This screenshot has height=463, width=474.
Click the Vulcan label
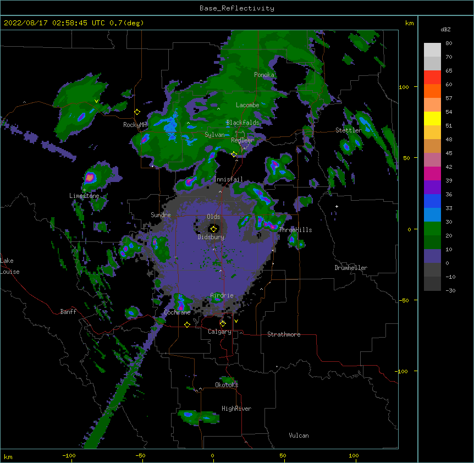pyautogui.click(x=299, y=436)
